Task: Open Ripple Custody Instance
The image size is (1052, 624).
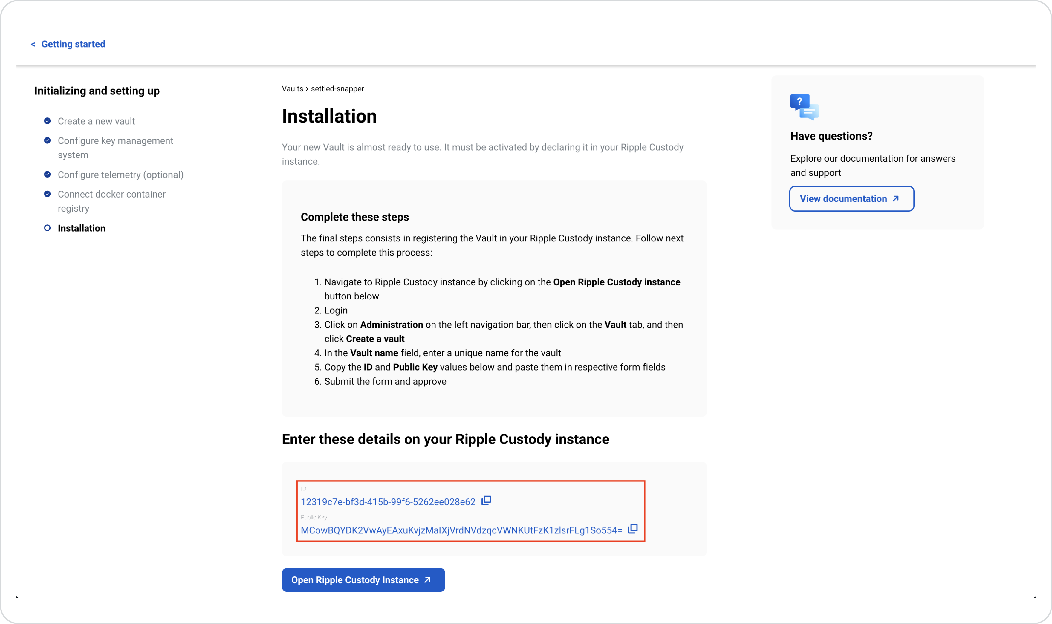Action: 363,580
